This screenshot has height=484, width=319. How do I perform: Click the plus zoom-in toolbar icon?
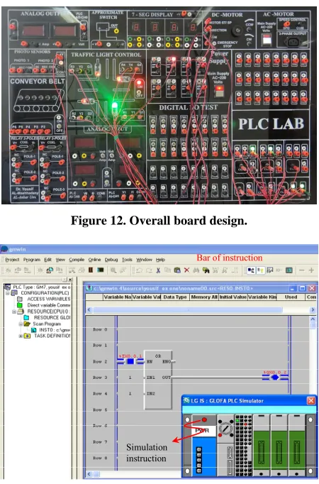tap(311, 270)
